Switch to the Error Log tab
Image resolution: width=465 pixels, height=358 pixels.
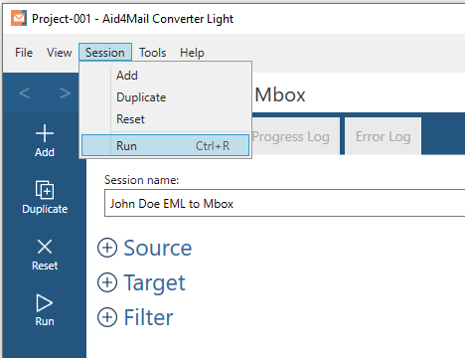[384, 136]
